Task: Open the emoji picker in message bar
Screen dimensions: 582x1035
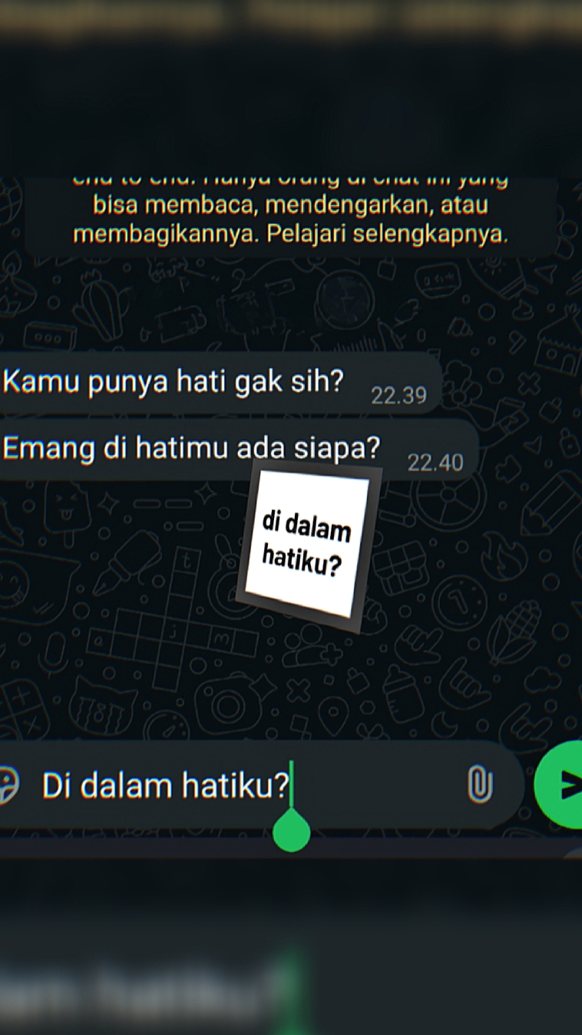Action: pyautogui.click(x=8, y=786)
